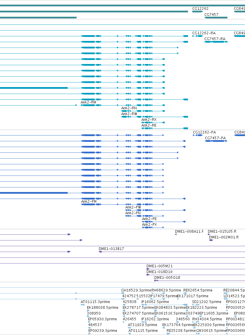Click the EK171017.5prime EST label

click(193, 296)
